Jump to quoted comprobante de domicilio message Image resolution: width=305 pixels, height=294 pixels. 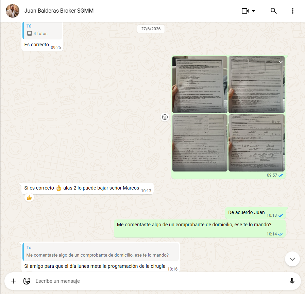pos(101,251)
